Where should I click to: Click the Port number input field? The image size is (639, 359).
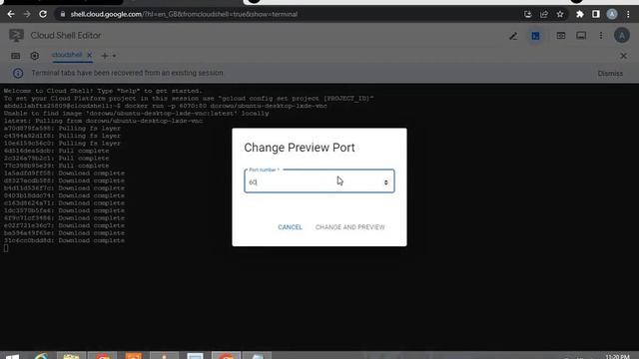coord(319,181)
